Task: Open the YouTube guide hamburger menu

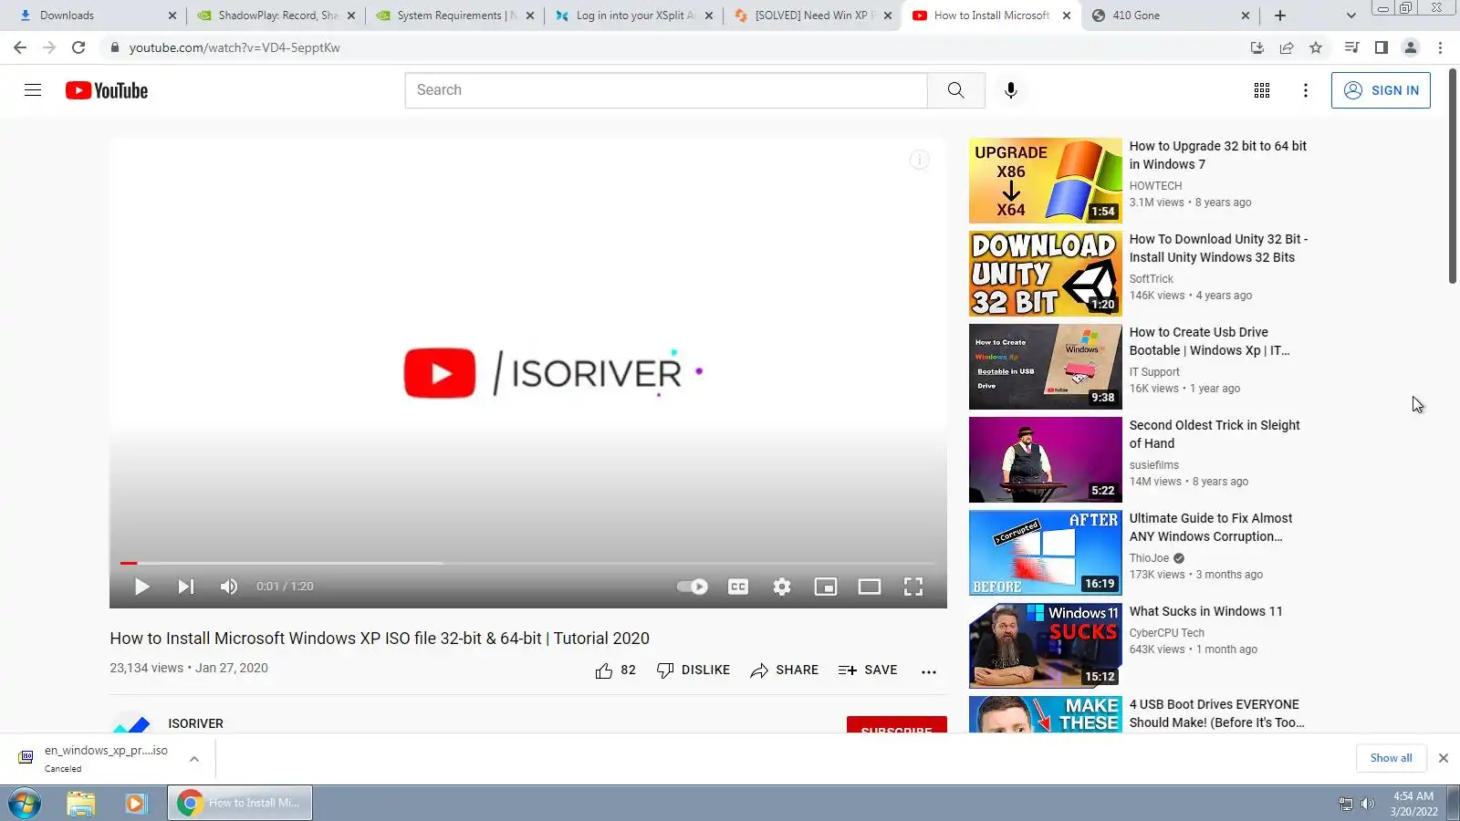Action: point(33,90)
